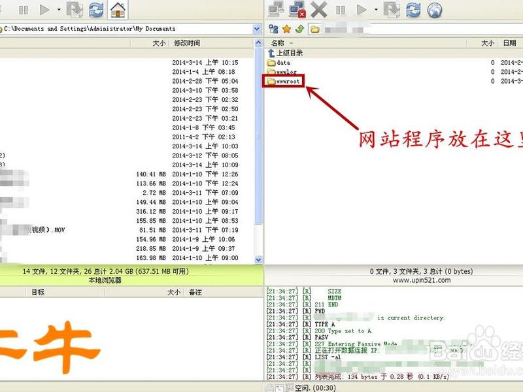Sort the remote list by 名称 column
Image resolution: width=523 pixels, height=392 pixels.
277,43
